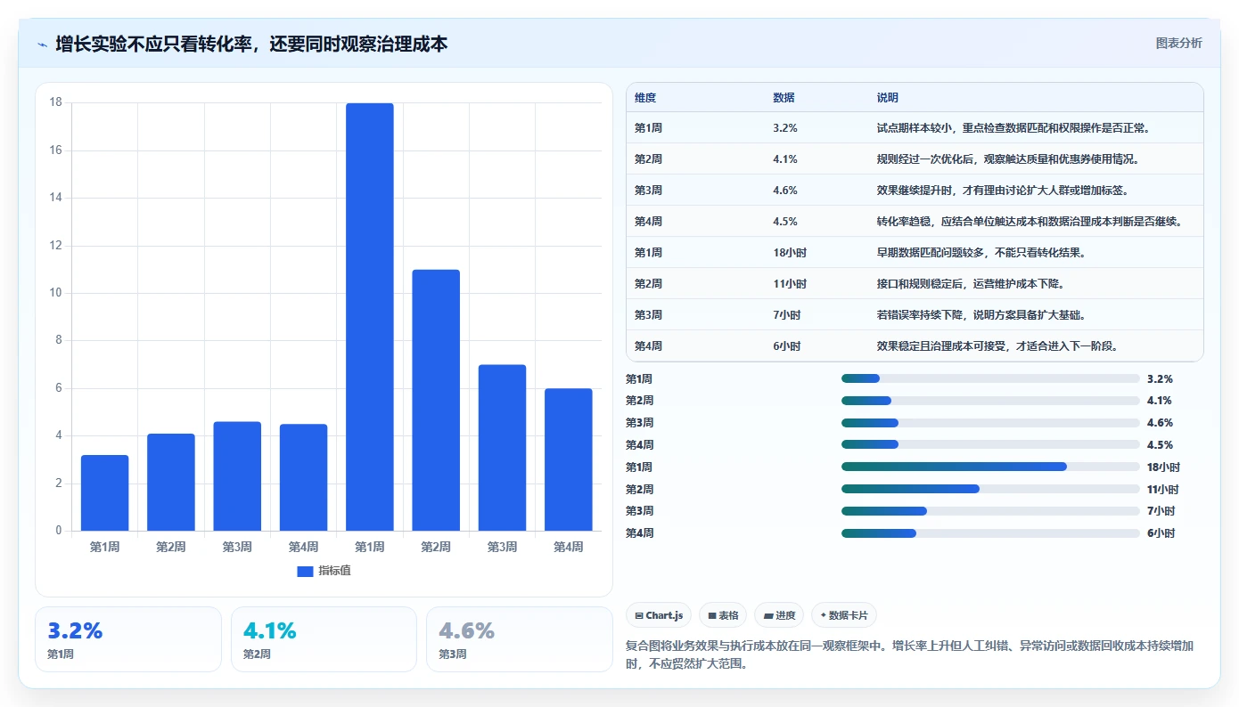This screenshot has height=707, width=1239.
Task: Click the 数据 table column header
Action: 784,98
